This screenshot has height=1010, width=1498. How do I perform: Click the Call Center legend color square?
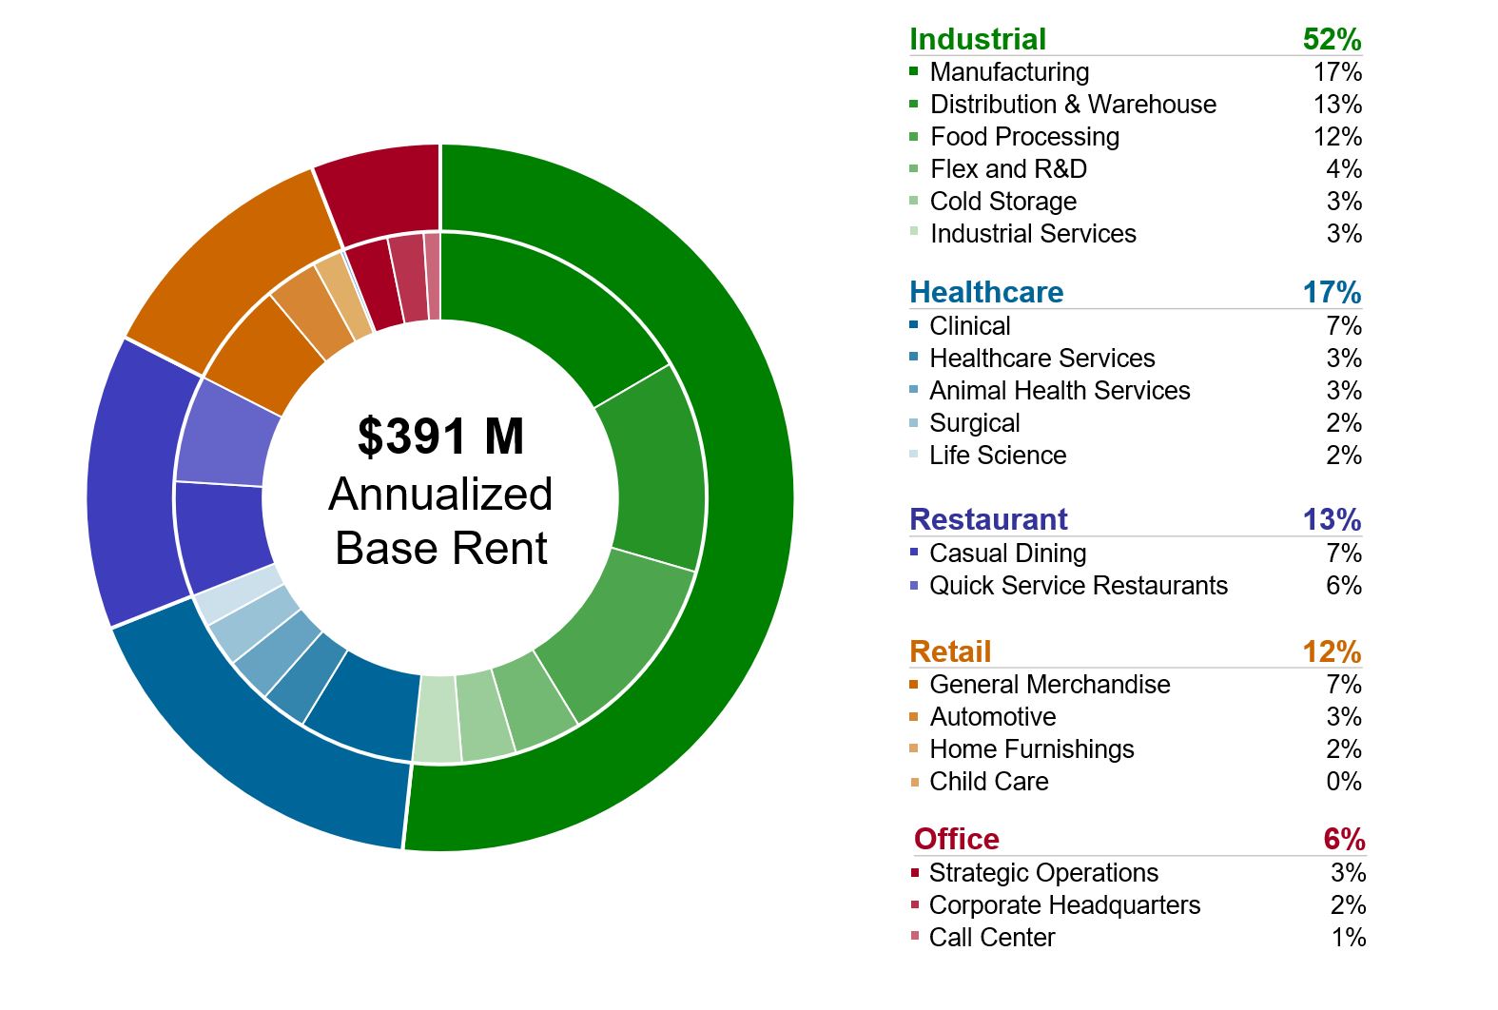[x=915, y=936]
